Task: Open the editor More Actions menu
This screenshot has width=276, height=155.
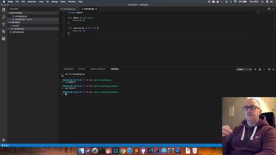Action: coord(273,9)
